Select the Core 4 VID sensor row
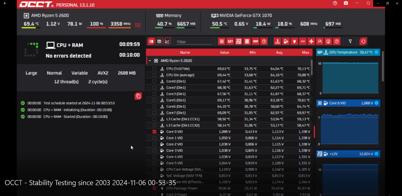This screenshot has width=402, height=196. [x=229, y=157]
